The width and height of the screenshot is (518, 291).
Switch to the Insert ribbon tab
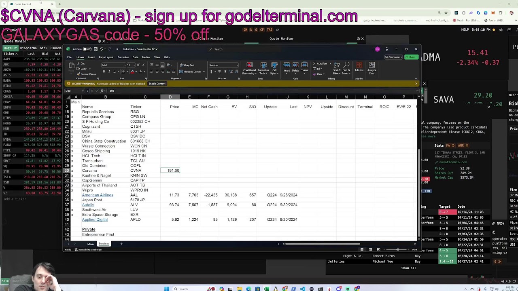coord(91,57)
